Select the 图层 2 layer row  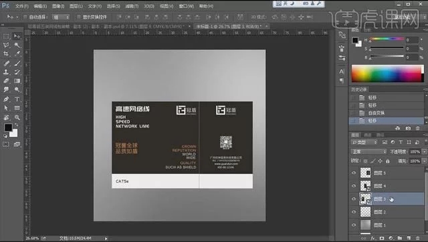point(387,212)
